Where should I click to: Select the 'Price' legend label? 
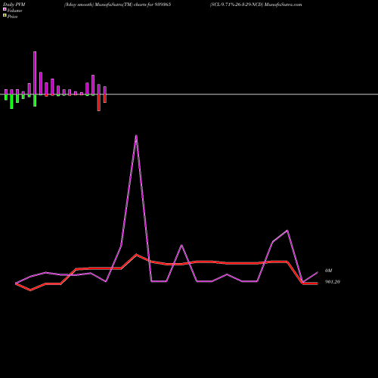point(12,17)
